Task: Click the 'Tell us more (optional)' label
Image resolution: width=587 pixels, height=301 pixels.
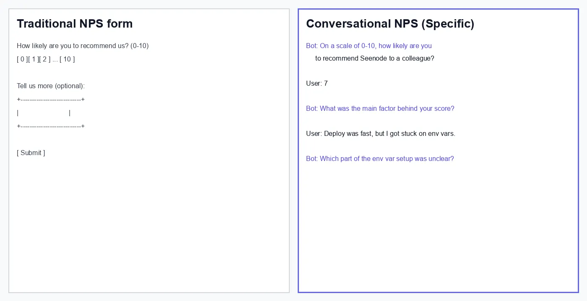Action: pyautogui.click(x=51, y=86)
